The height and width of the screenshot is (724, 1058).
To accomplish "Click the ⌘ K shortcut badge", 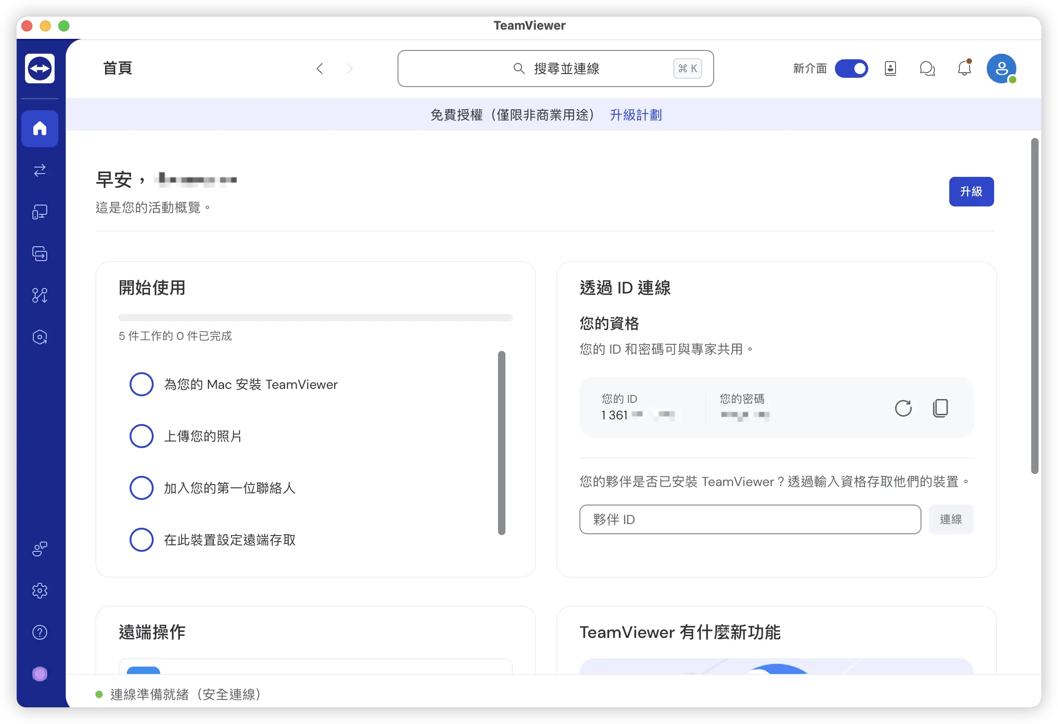I will coord(688,69).
